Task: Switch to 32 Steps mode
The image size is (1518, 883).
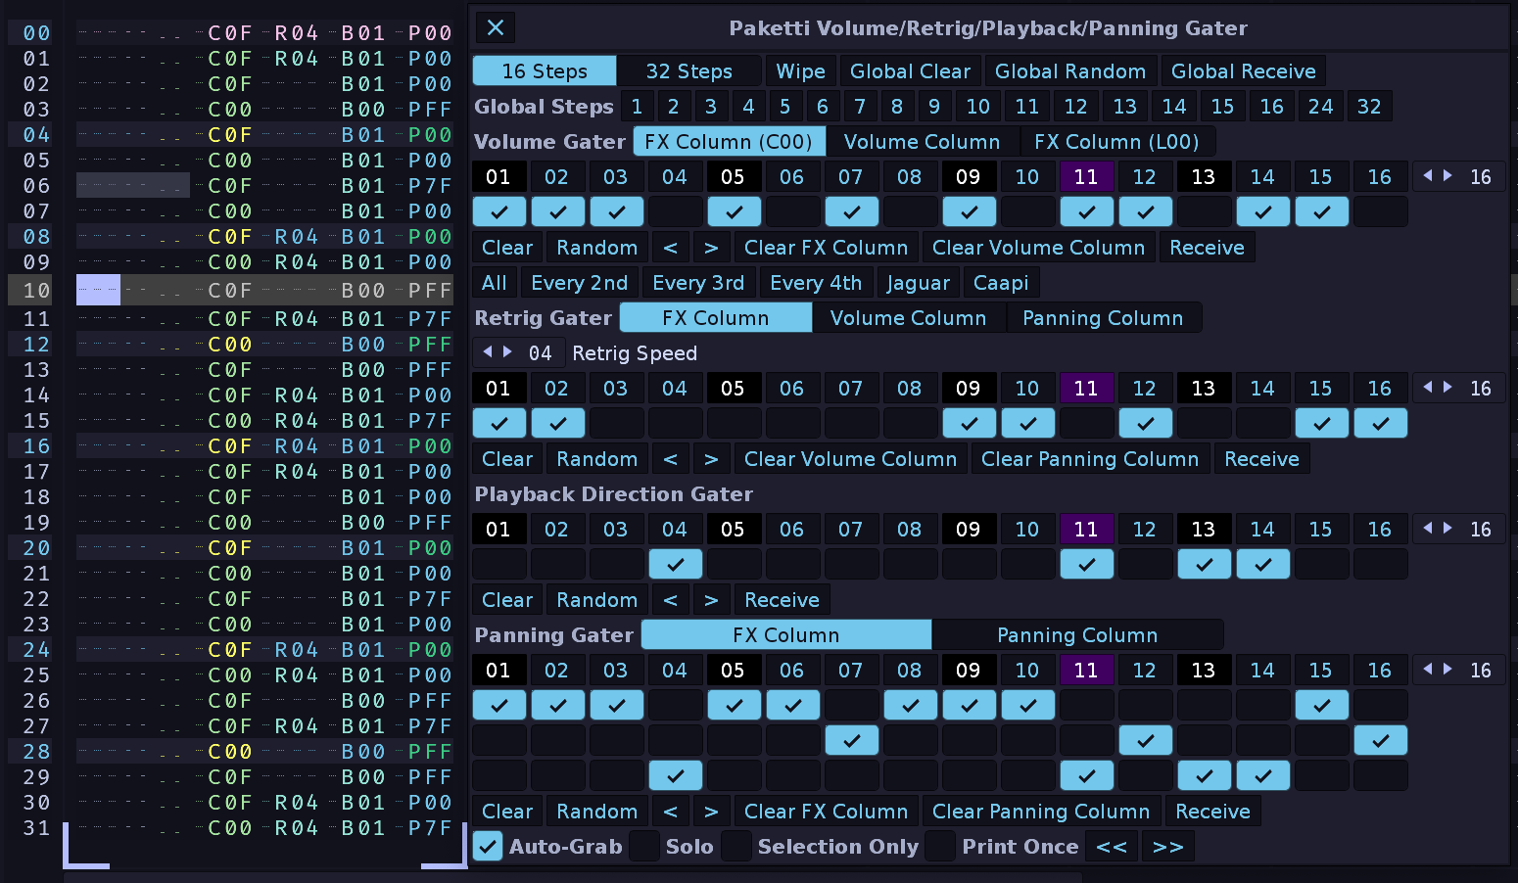Action: point(689,71)
